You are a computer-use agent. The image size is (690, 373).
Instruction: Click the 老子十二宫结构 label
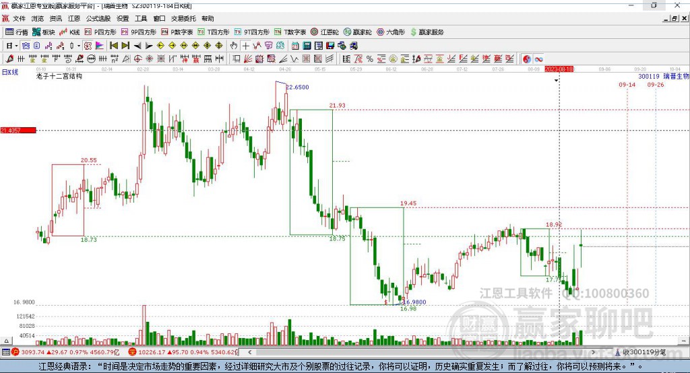pyautogui.click(x=59, y=76)
